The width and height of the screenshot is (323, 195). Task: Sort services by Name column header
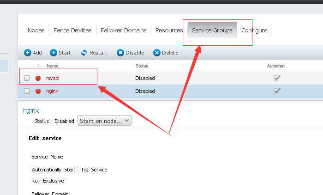point(53,66)
